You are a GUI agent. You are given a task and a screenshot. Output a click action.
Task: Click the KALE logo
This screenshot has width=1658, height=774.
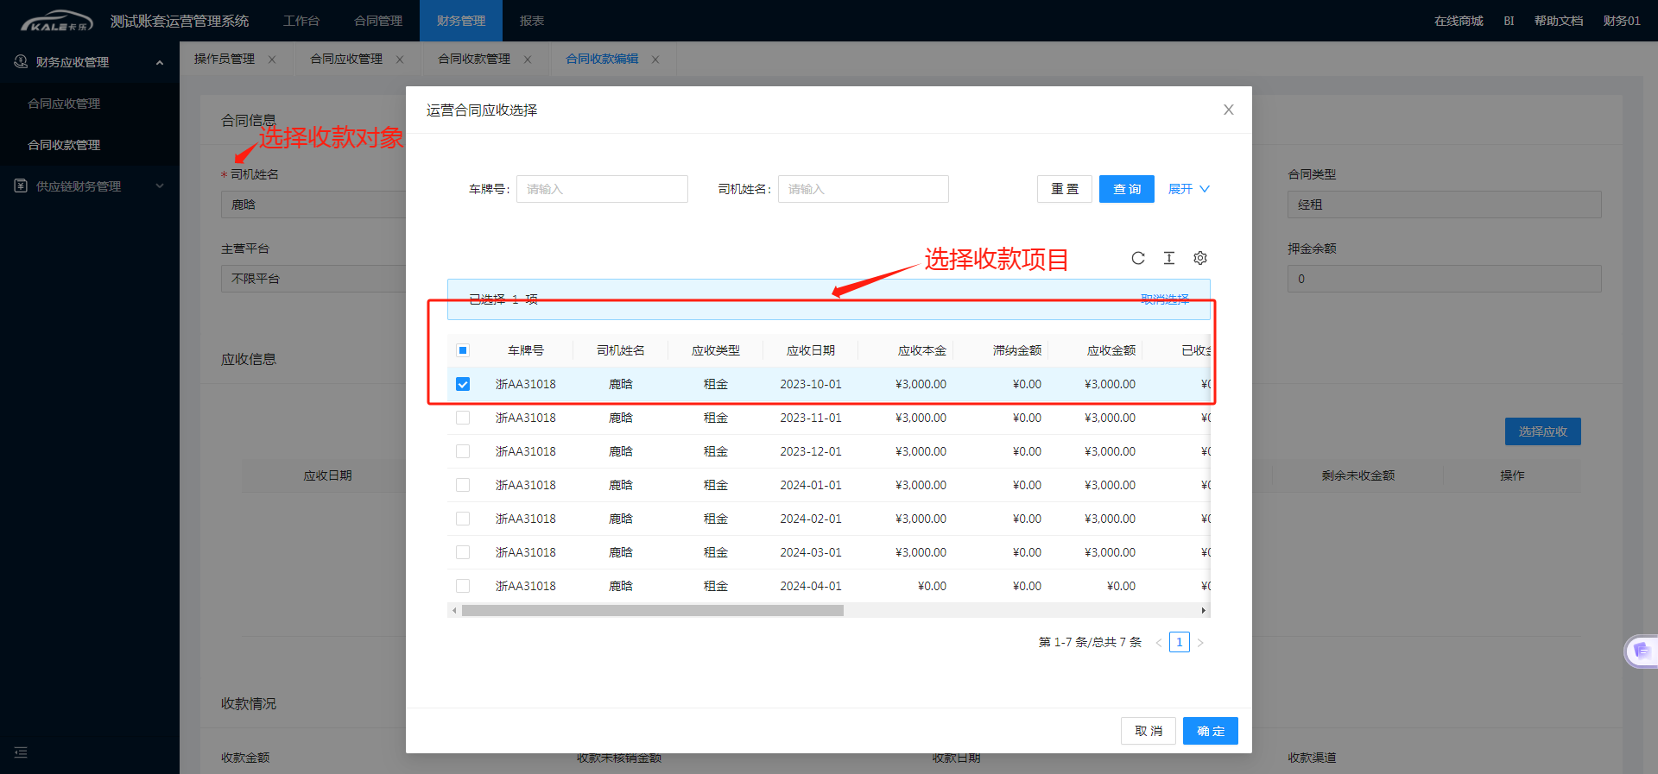[x=56, y=21]
